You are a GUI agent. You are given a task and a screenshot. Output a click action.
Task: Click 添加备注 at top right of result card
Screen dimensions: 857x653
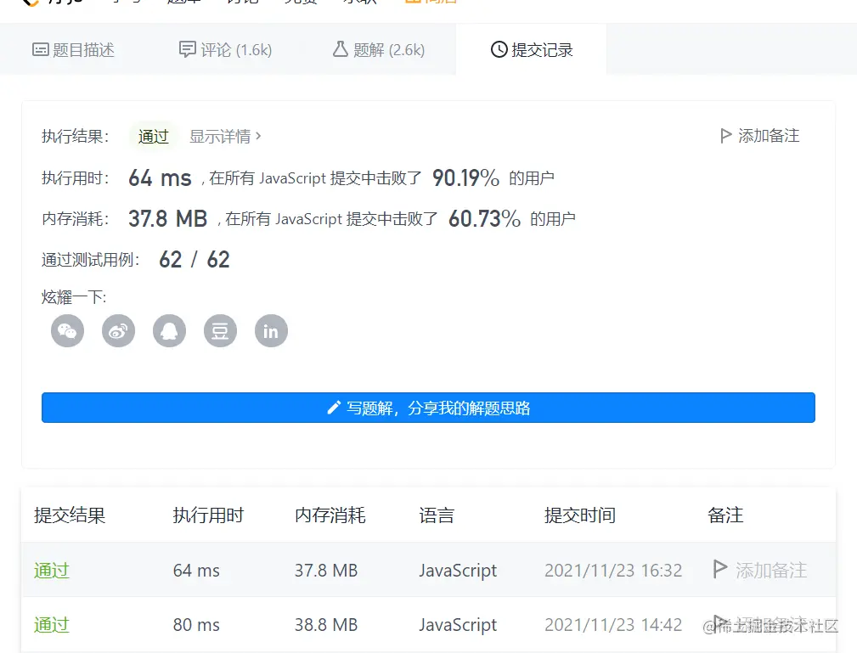point(759,136)
